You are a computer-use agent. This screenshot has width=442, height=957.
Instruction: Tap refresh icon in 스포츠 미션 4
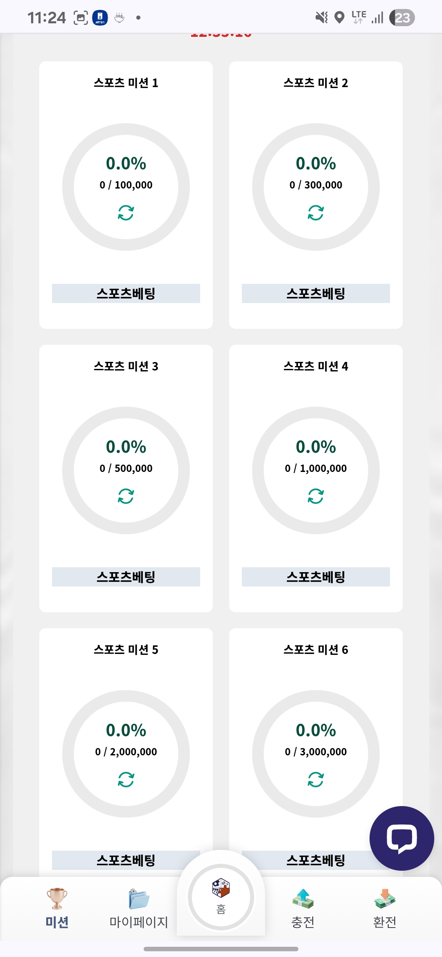click(316, 496)
